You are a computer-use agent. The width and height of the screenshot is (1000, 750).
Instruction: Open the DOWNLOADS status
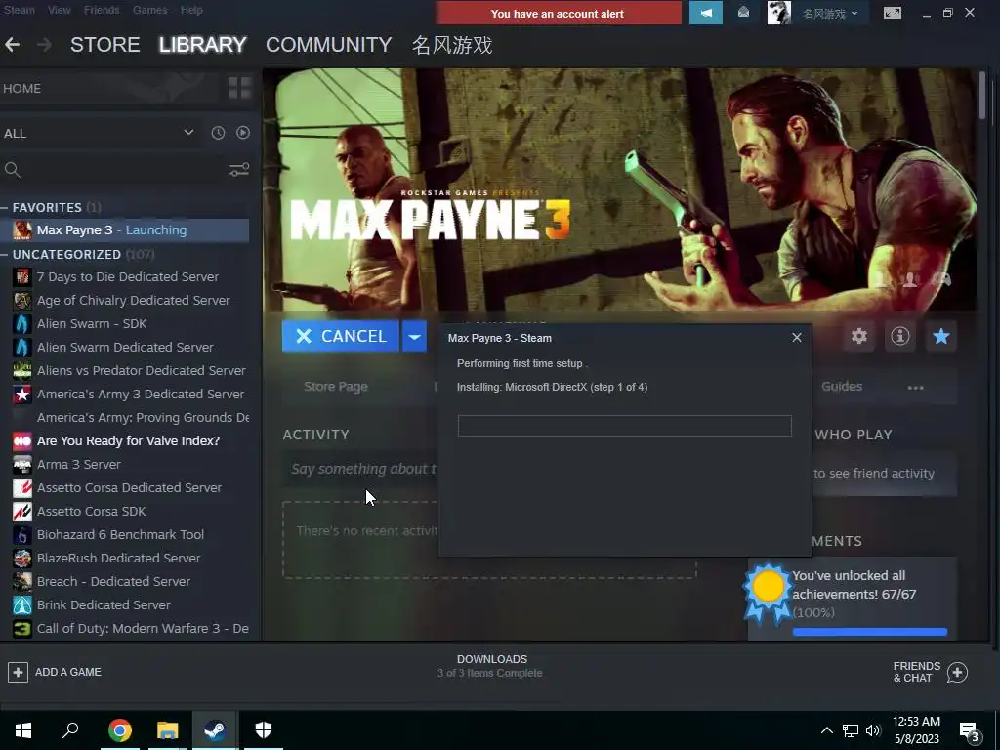coord(491,666)
